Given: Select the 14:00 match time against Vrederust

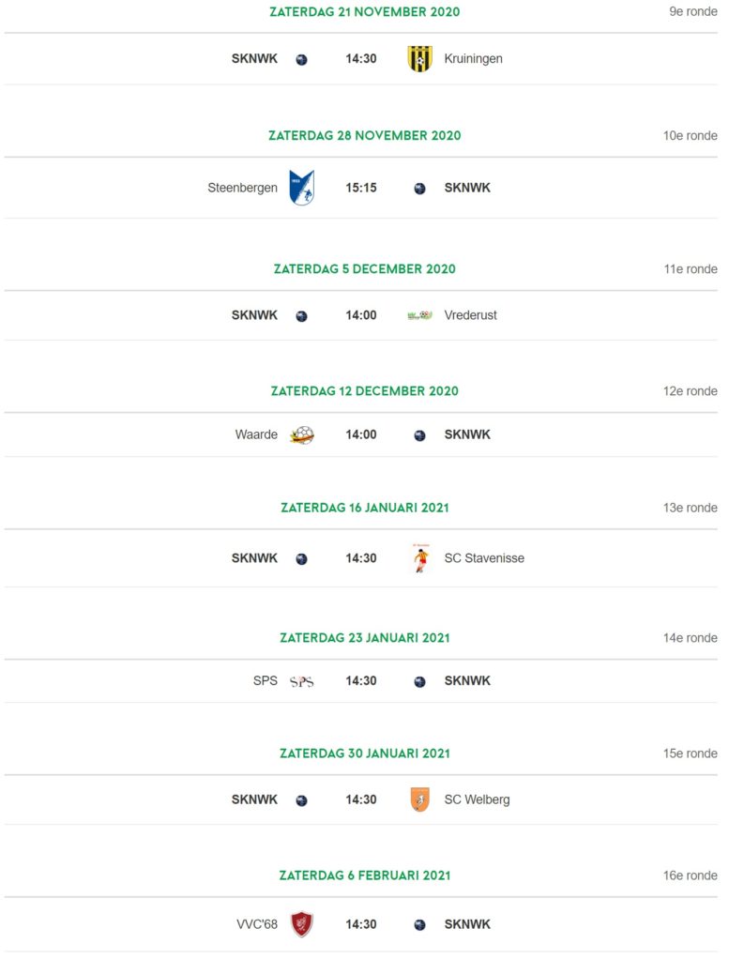Looking at the screenshot, I should point(361,315).
